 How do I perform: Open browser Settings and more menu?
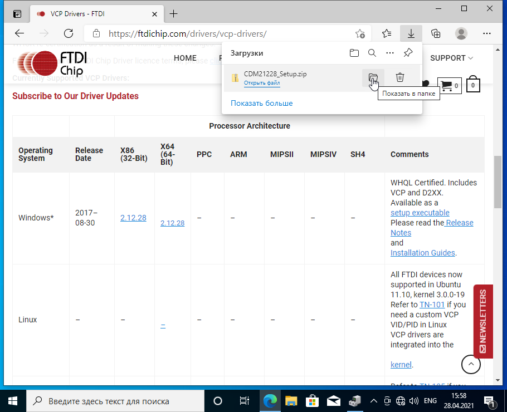pyautogui.click(x=486, y=33)
